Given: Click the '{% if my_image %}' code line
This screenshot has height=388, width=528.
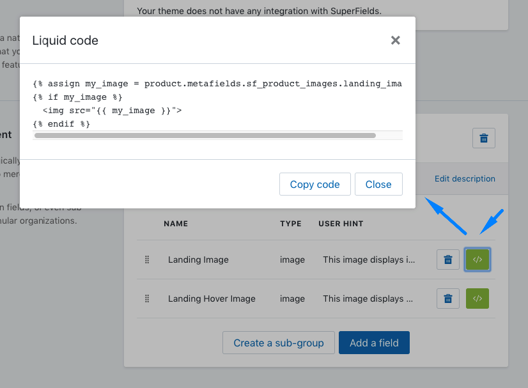Looking at the screenshot, I should 77,97.
